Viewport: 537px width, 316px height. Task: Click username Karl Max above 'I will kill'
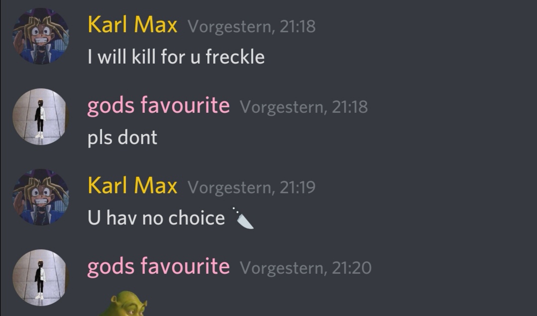coord(133,25)
